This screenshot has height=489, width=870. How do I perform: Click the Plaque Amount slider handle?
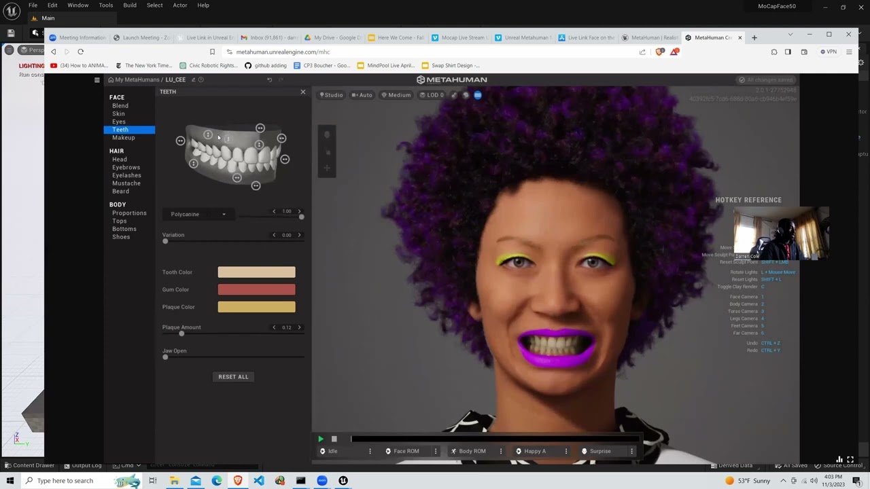coord(181,333)
